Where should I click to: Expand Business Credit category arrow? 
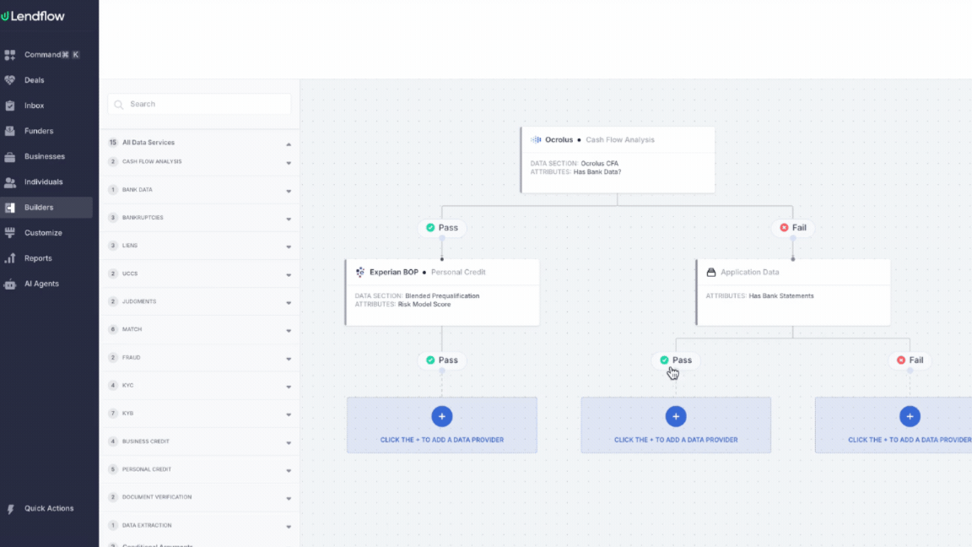tap(289, 443)
